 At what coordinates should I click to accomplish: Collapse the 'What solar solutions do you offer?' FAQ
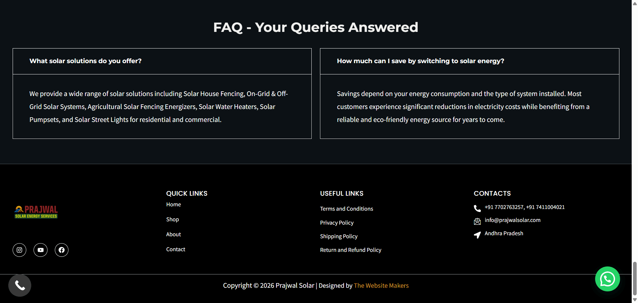[162, 61]
